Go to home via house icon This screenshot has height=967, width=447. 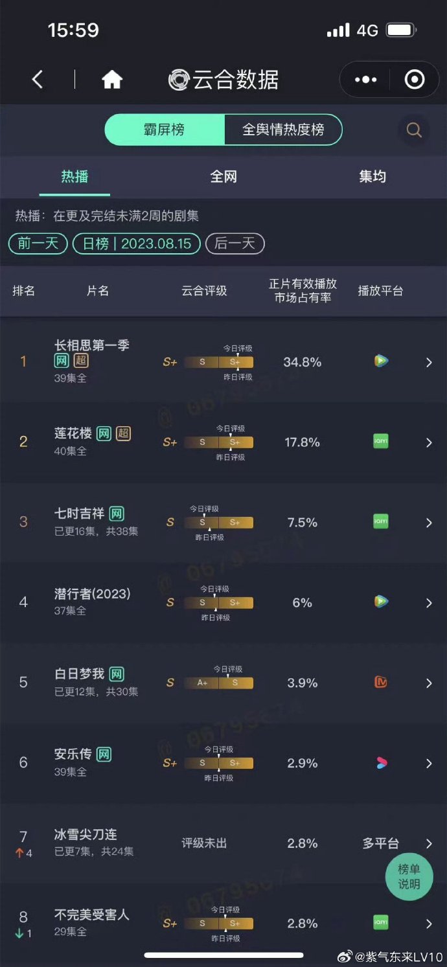pyautogui.click(x=112, y=80)
